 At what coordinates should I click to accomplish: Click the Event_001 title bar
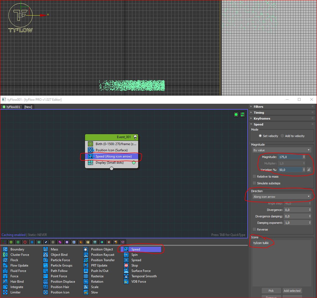112,137
